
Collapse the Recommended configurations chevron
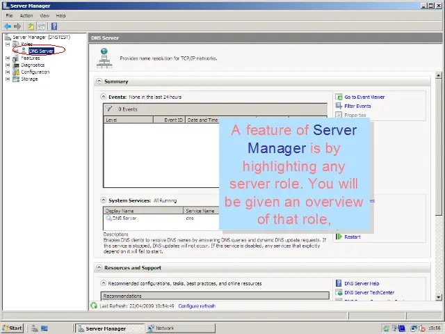coord(104,283)
